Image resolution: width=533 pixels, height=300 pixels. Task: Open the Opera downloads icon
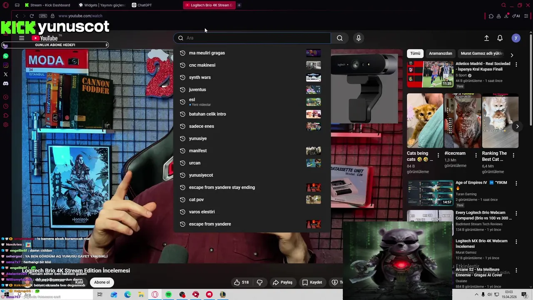click(x=506, y=16)
